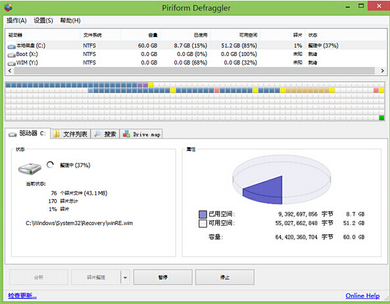The width and height of the screenshot is (390, 304).
Task: Pause defragmentation with 暂停 button
Action: tap(163, 277)
